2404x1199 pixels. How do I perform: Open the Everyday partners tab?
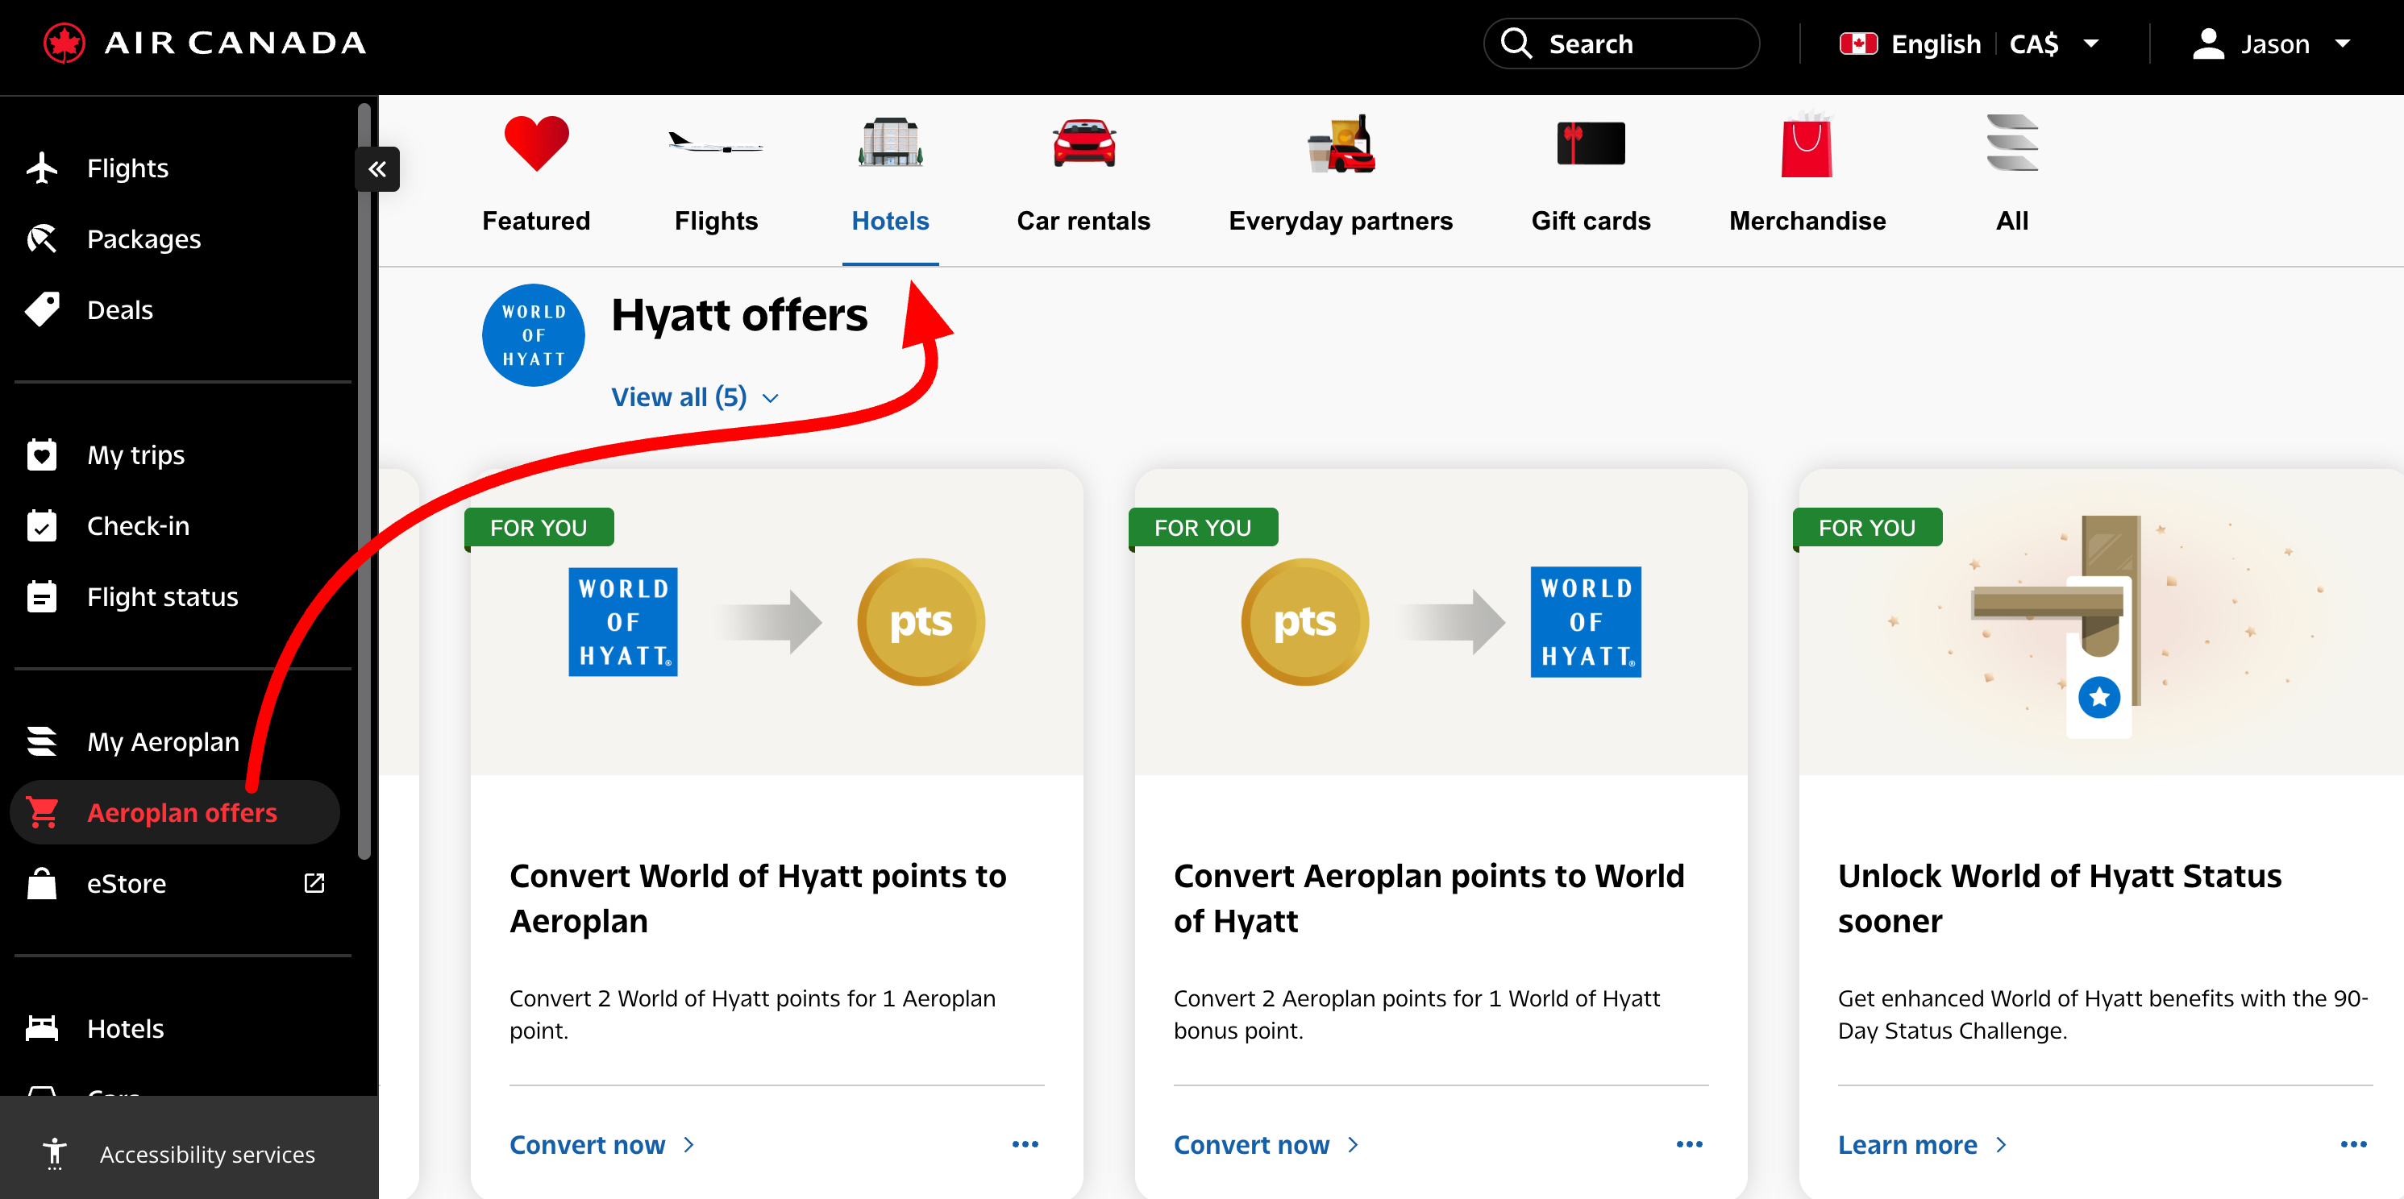pyautogui.click(x=1341, y=221)
